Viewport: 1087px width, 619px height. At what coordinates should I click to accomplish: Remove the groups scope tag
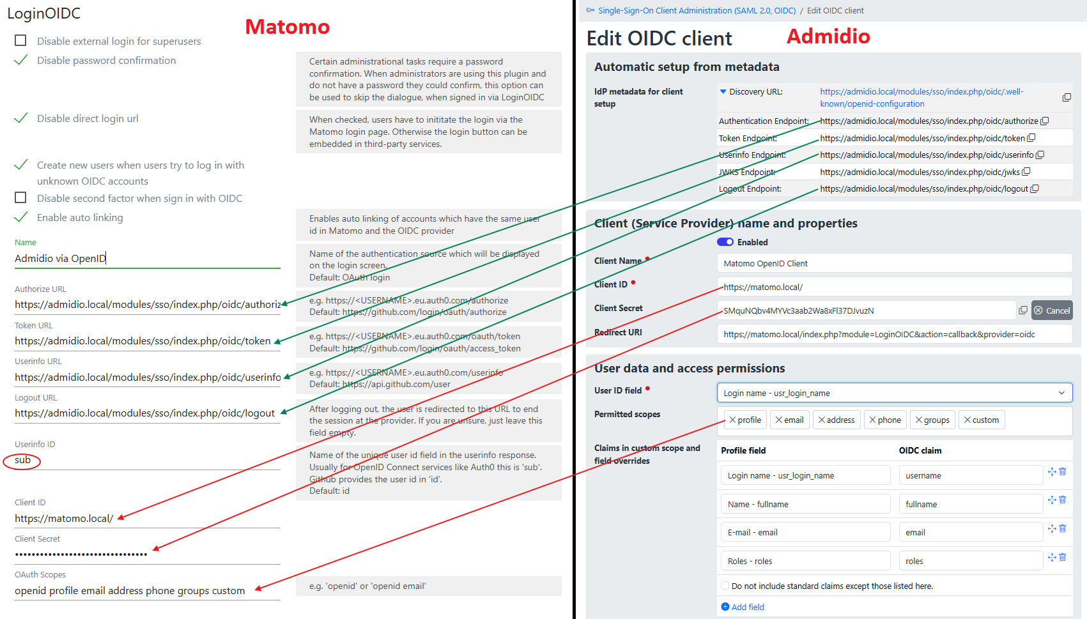coord(919,420)
